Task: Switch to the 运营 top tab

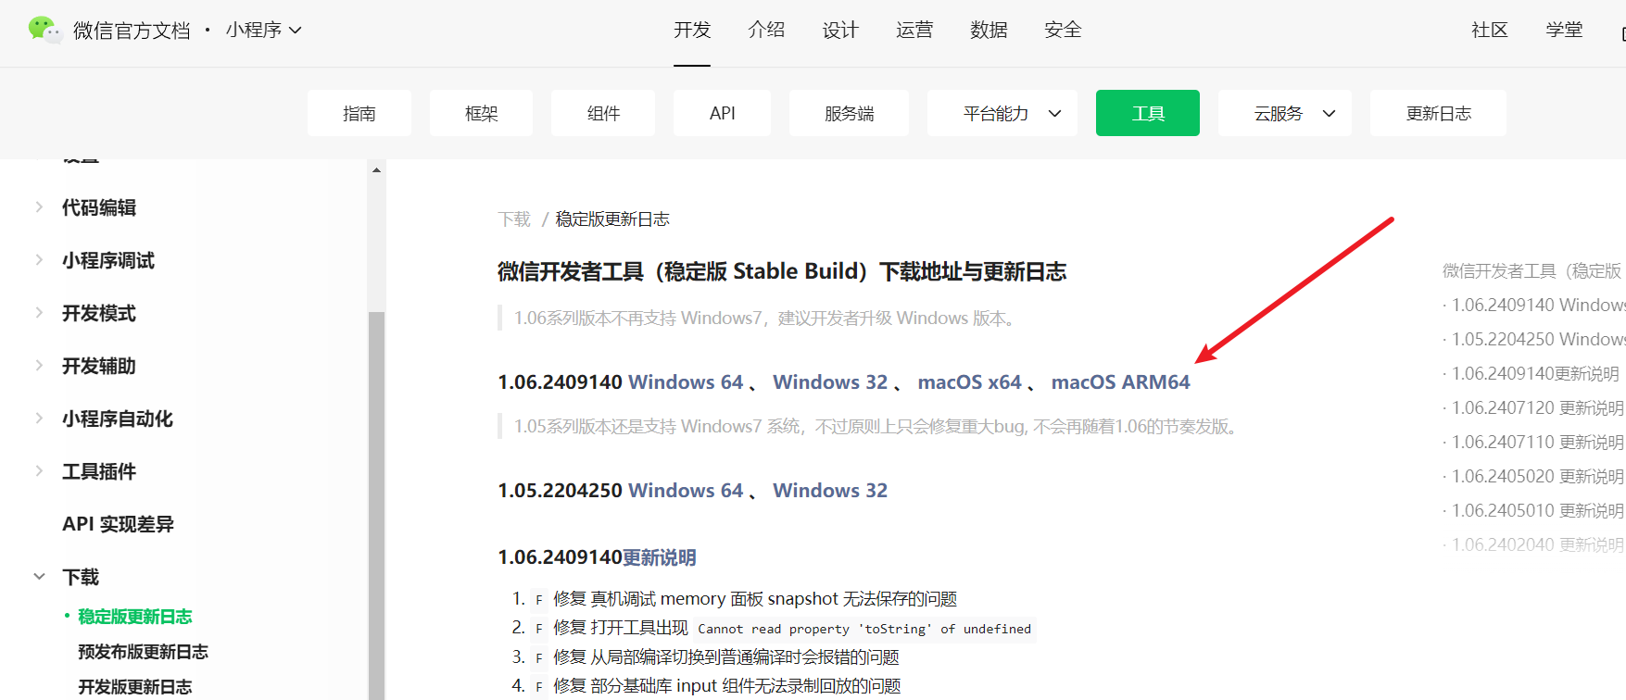Action: 914,30
